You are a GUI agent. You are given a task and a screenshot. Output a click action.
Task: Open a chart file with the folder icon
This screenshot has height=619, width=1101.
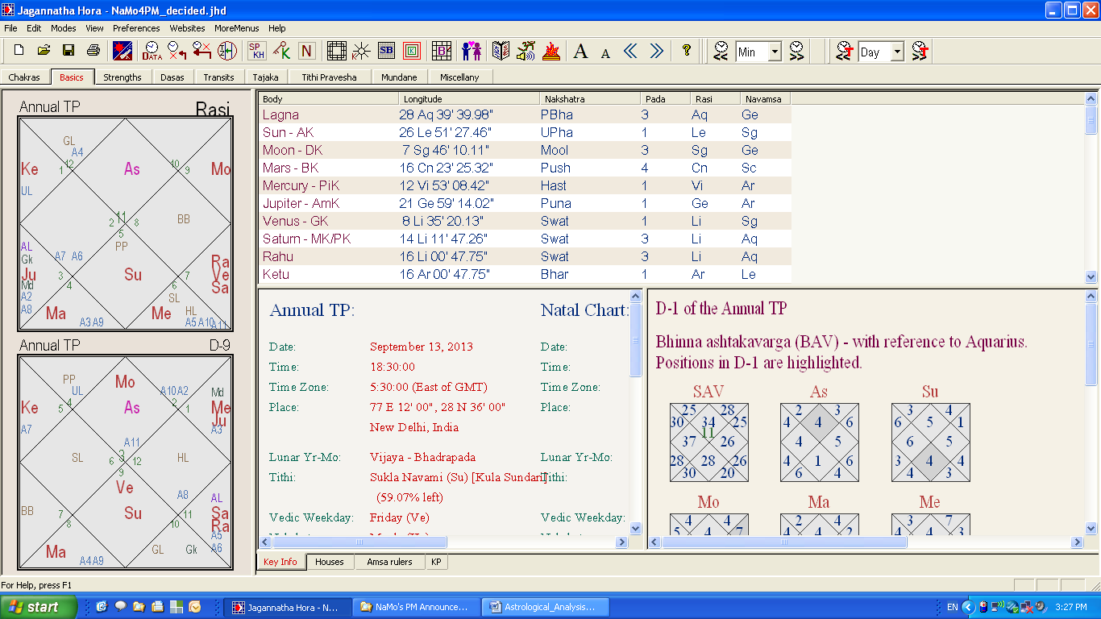(44, 51)
